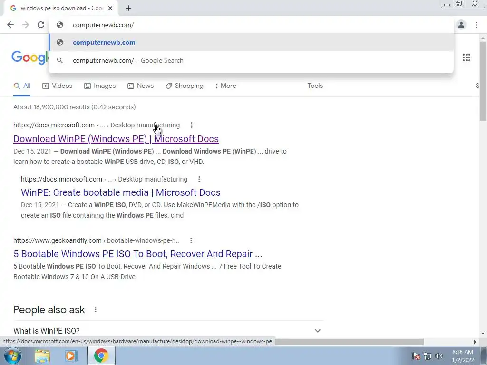487x365 pixels.
Task: Open options dots beside geckoandfly.com result
Action: (191, 240)
